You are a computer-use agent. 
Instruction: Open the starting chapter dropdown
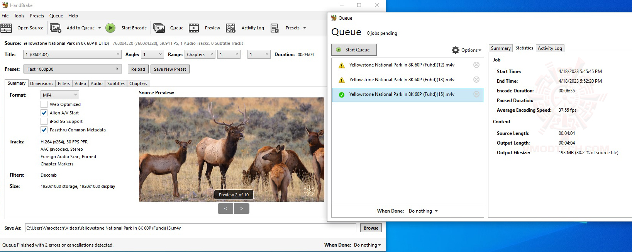(x=229, y=54)
